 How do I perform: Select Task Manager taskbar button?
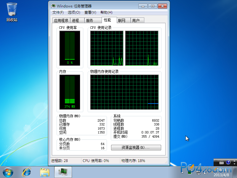tap(63, 172)
